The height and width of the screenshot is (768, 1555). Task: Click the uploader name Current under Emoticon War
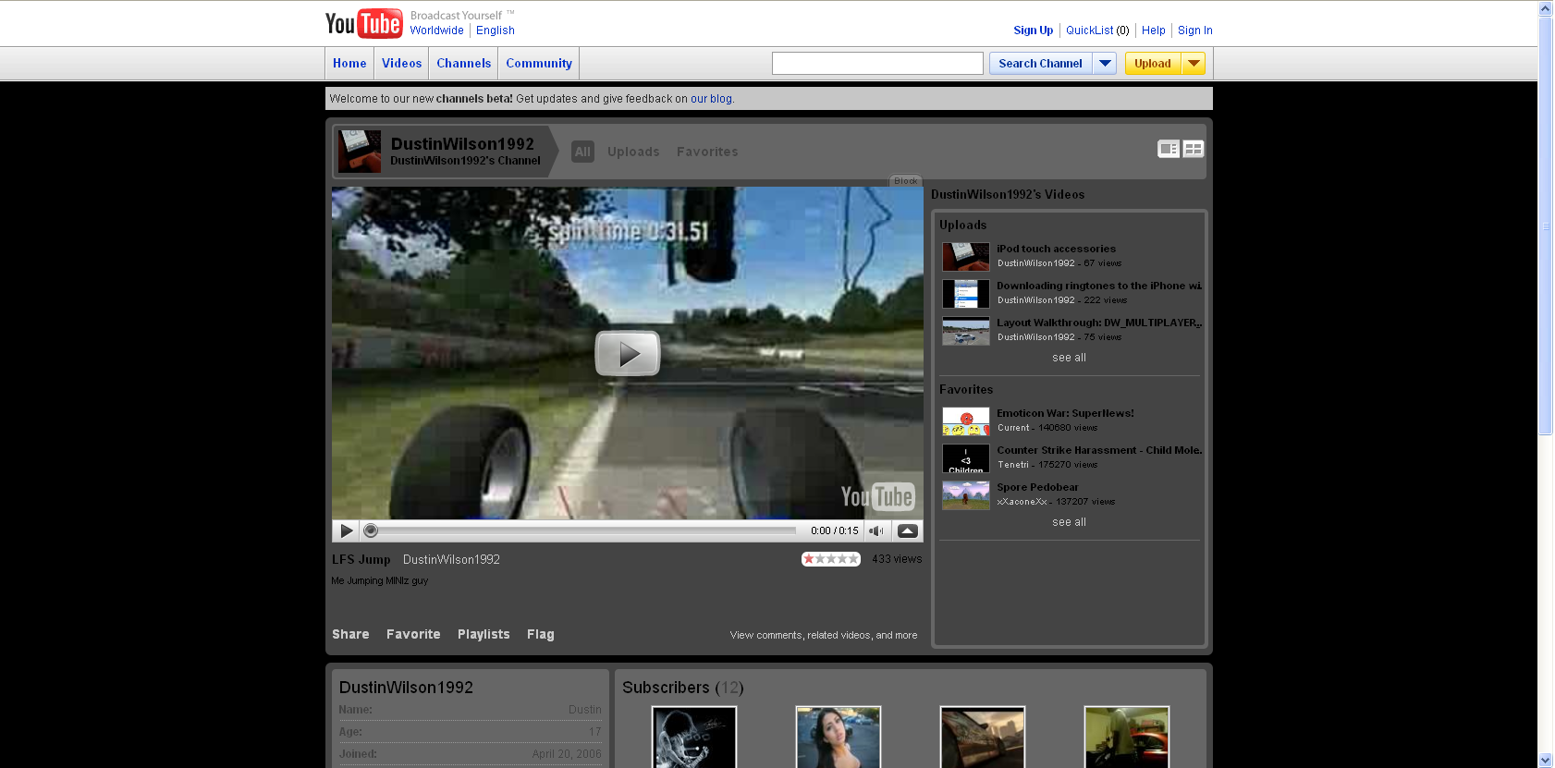(x=1013, y=428)
